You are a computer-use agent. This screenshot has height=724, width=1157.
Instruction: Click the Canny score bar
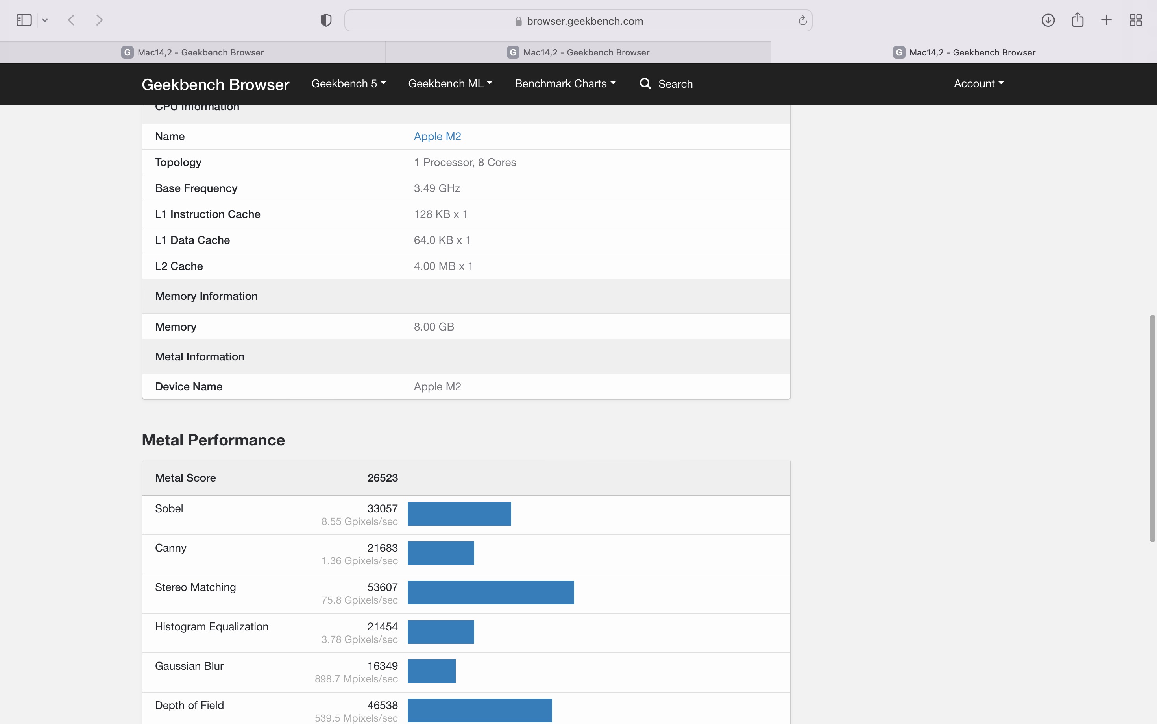441,553
